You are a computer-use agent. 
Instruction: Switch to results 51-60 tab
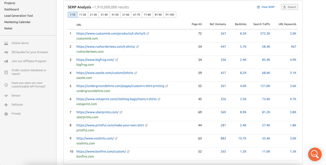click(126, 15)
